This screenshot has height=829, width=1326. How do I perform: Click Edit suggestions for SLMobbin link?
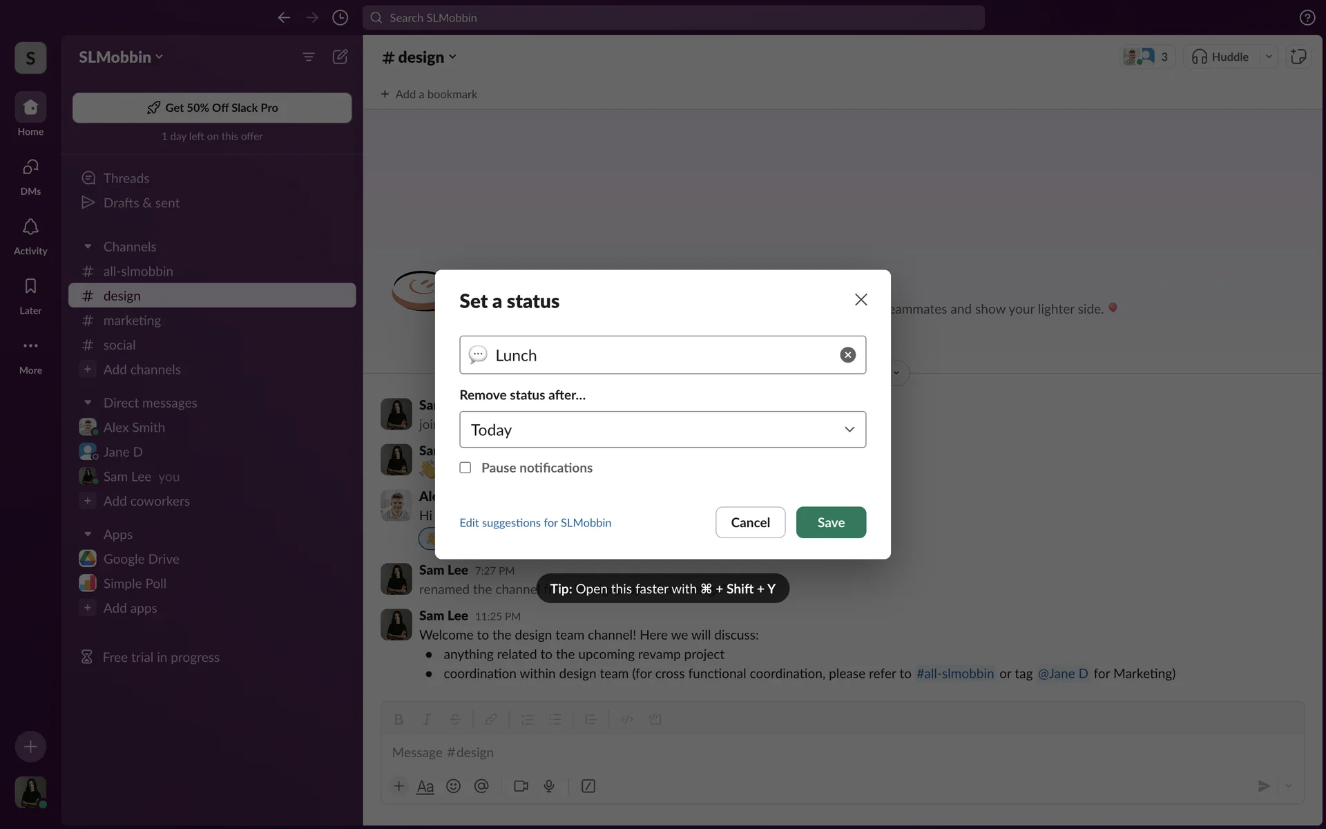click(535, 523)
